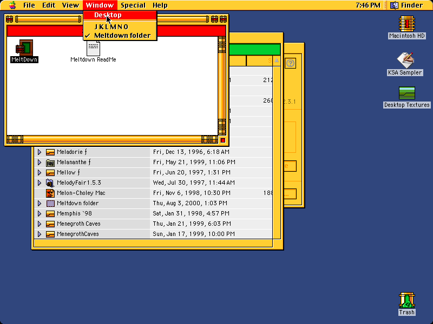Close the open Window menu title
This screenshot has height=324, width=433.
tap(100, 5)
